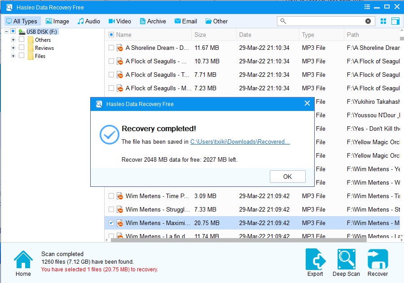Click the blue checkmark completion icon
This screenshot has width=404, height=283.
click(109, 135)
